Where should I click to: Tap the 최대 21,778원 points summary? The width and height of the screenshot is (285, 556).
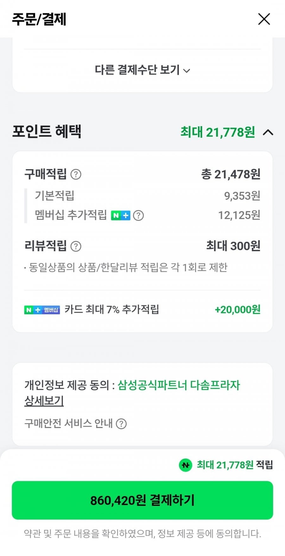tap(218, 132)
